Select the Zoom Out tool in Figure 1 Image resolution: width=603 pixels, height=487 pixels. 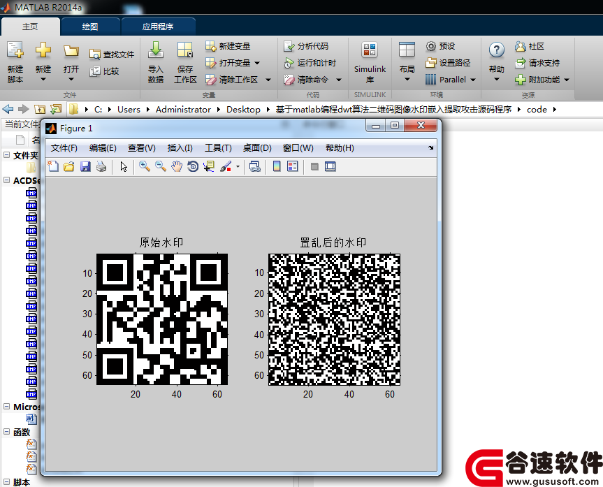coord(161,166)
